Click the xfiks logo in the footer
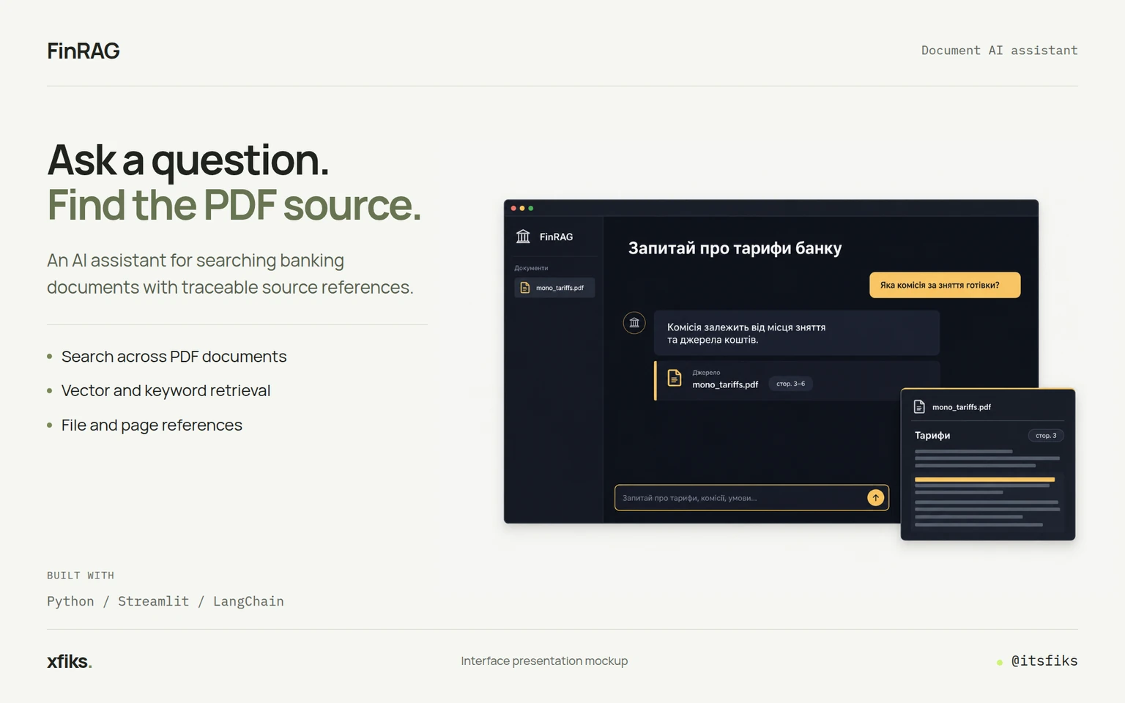1125x703 pixels. 70,661
